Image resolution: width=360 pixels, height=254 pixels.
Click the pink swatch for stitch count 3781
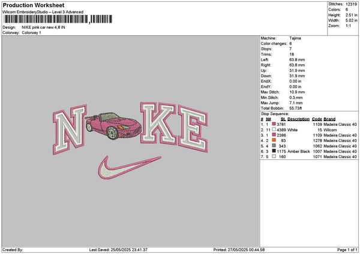274,124
